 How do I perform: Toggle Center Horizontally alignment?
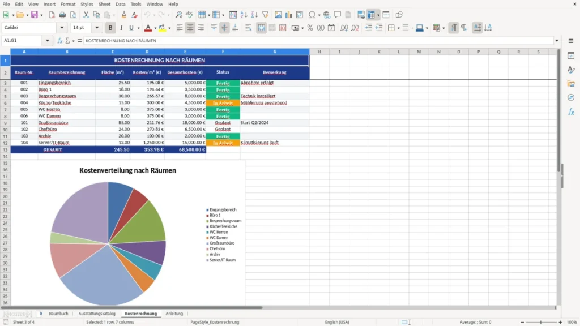pyautogui.click(x=190, y=28)
